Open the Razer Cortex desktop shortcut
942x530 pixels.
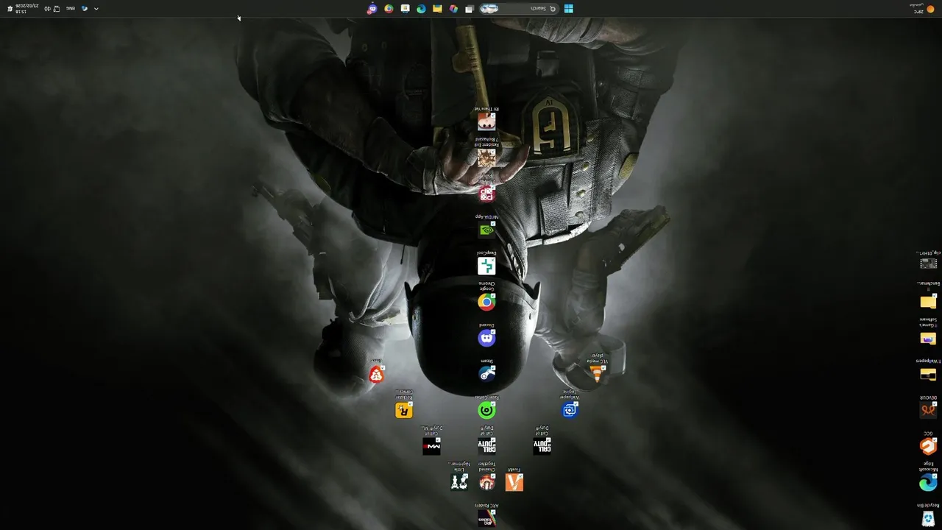486,408
